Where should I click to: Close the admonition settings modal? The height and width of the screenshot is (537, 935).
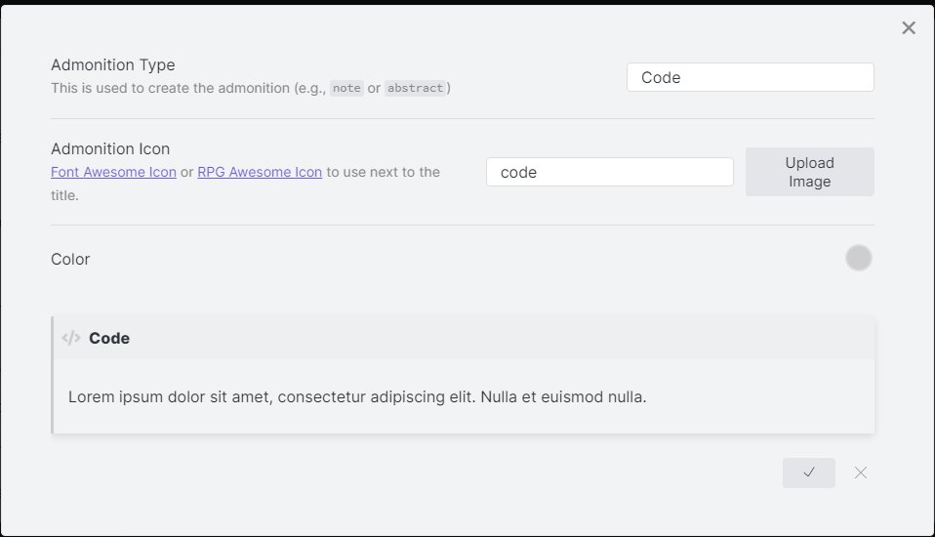(x=909, y=28)
